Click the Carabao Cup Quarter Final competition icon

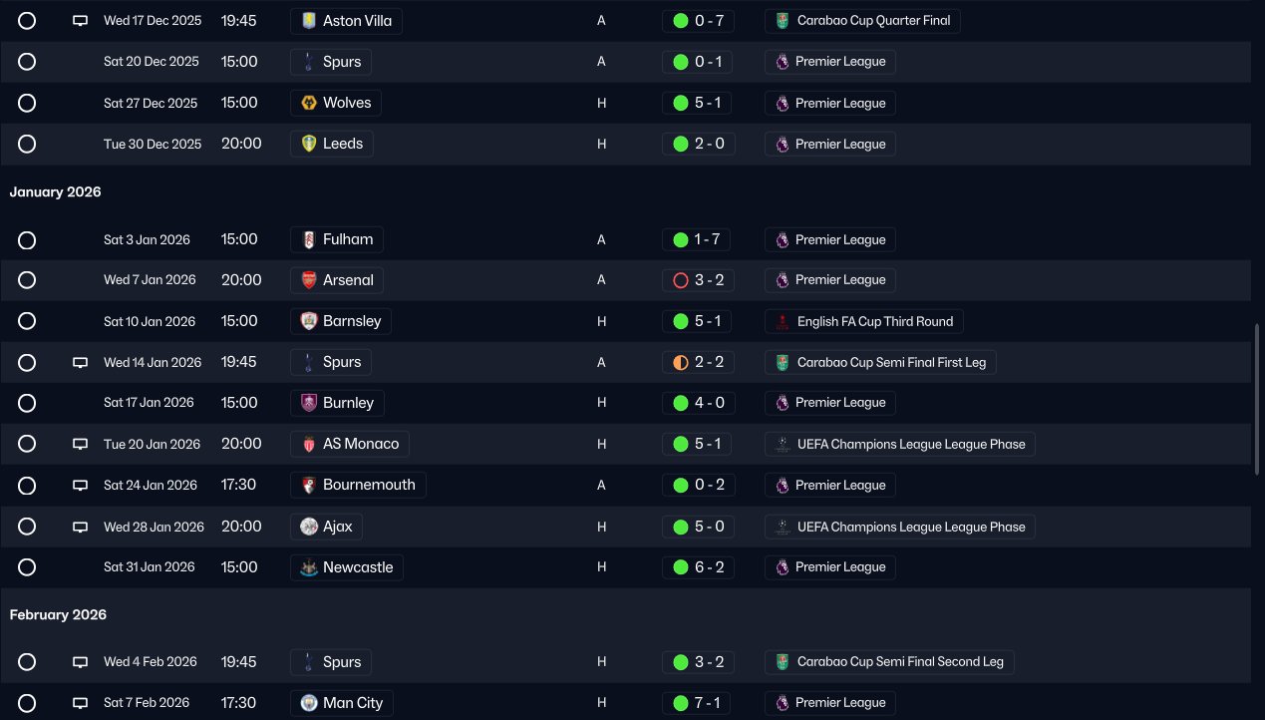point(783,21)
